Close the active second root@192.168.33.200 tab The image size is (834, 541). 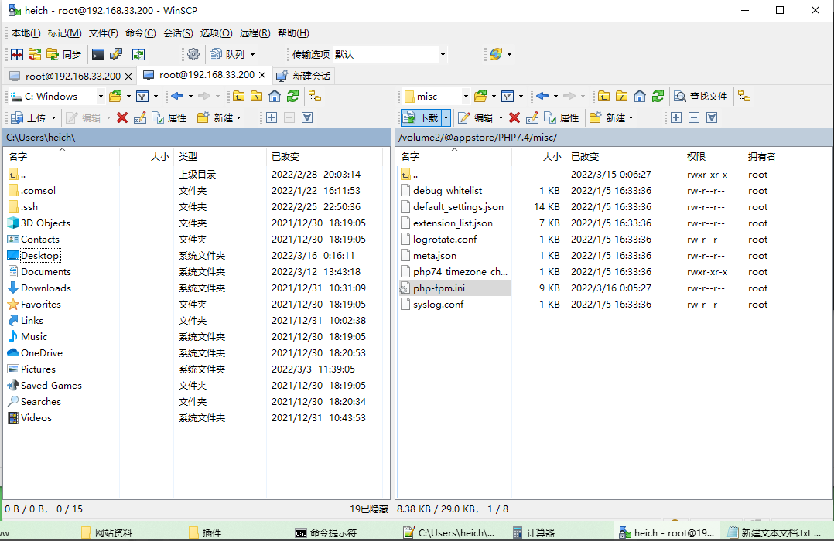point(262,75)
